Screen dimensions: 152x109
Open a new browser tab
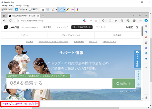pos(43,16)
